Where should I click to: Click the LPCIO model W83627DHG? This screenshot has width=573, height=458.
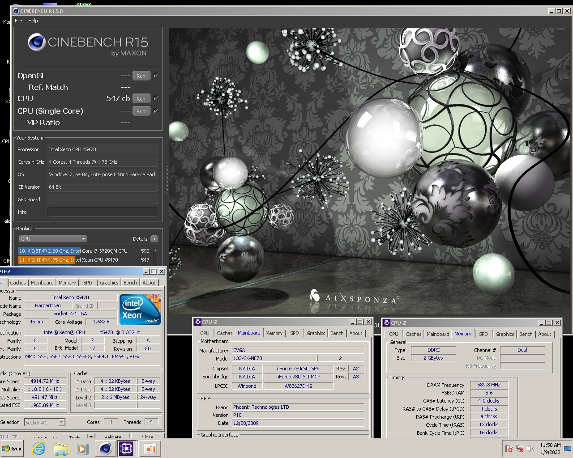click(298, 386)
